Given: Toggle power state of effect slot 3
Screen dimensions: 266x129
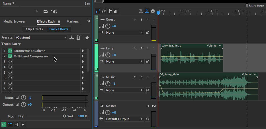Looking at the screenshot, I should coord(10,62).
